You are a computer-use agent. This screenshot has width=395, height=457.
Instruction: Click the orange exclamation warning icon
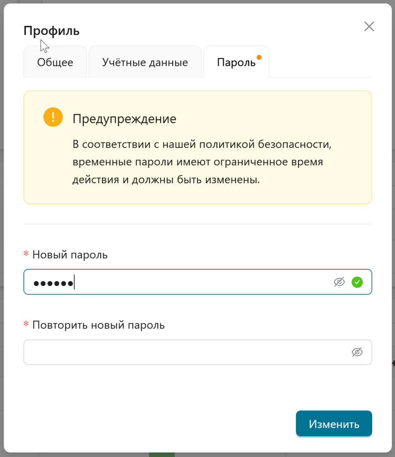coord(53,117)
